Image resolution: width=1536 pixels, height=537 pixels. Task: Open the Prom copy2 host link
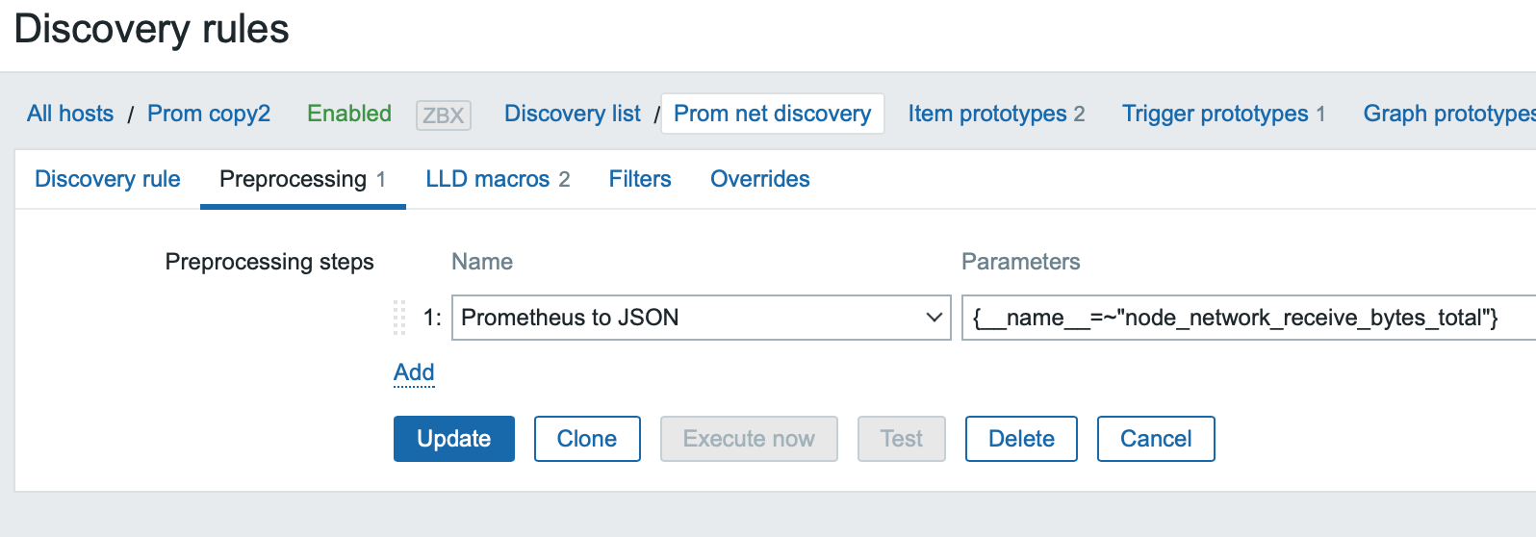209,114
